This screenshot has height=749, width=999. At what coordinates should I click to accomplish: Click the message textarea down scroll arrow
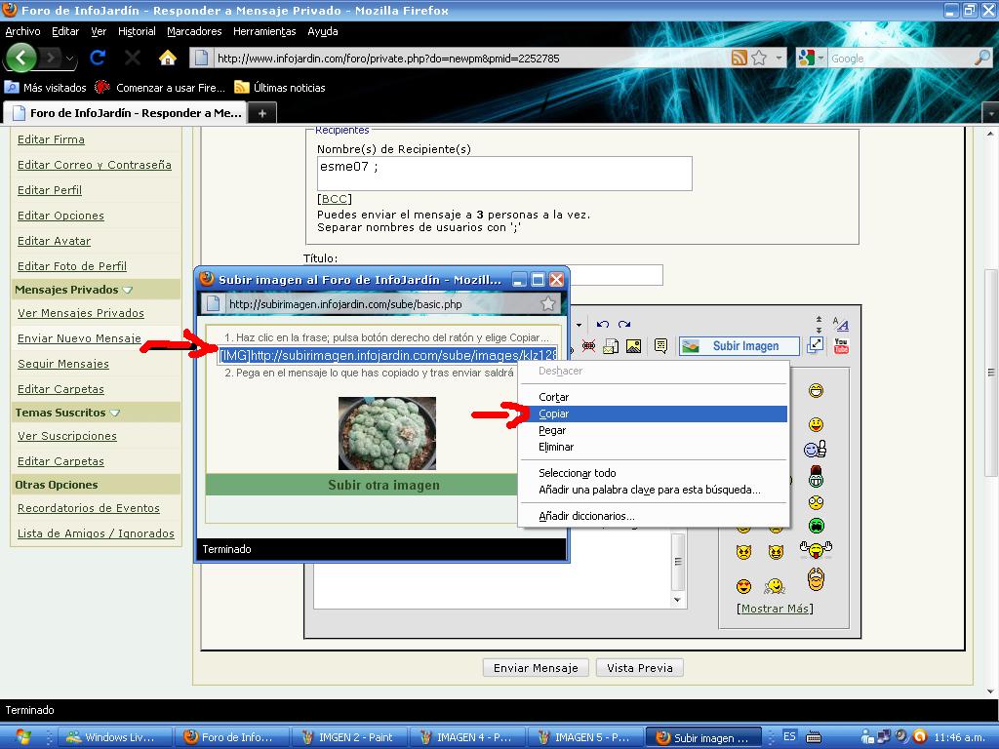click(x=678, y=600)
